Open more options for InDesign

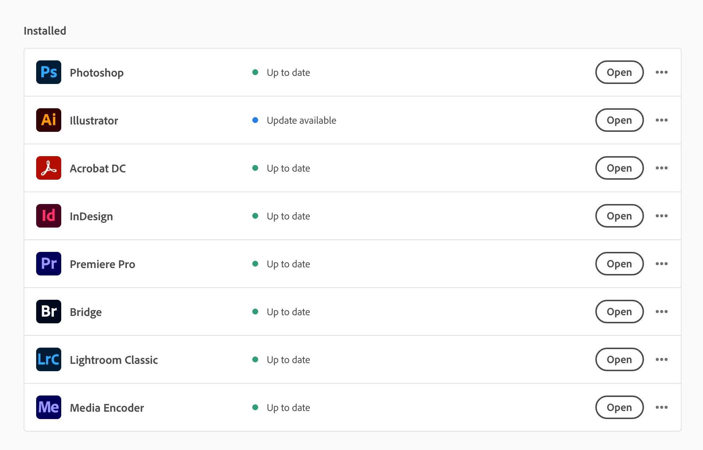(x=662, y=216)
